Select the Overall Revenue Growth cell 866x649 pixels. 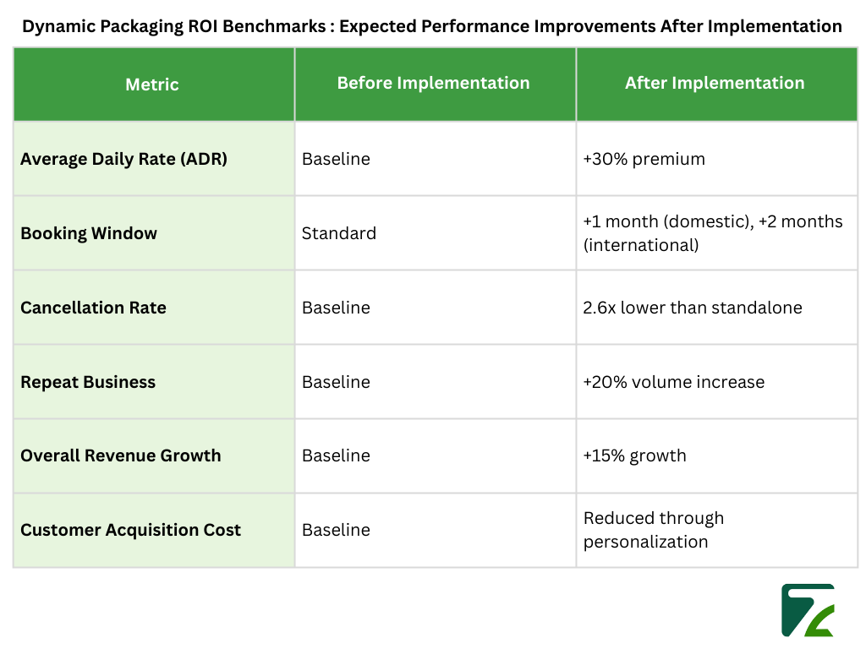point(121,455)
